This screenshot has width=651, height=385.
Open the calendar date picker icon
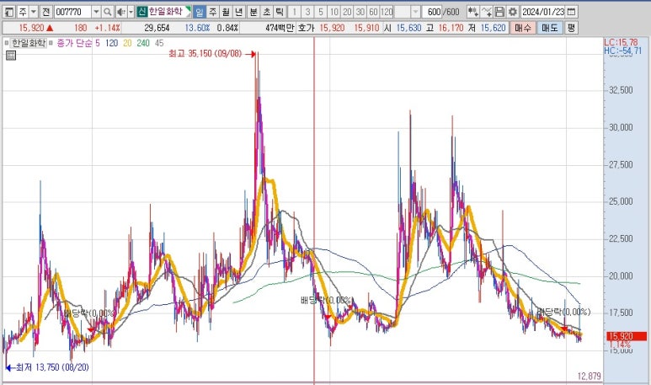571,12
